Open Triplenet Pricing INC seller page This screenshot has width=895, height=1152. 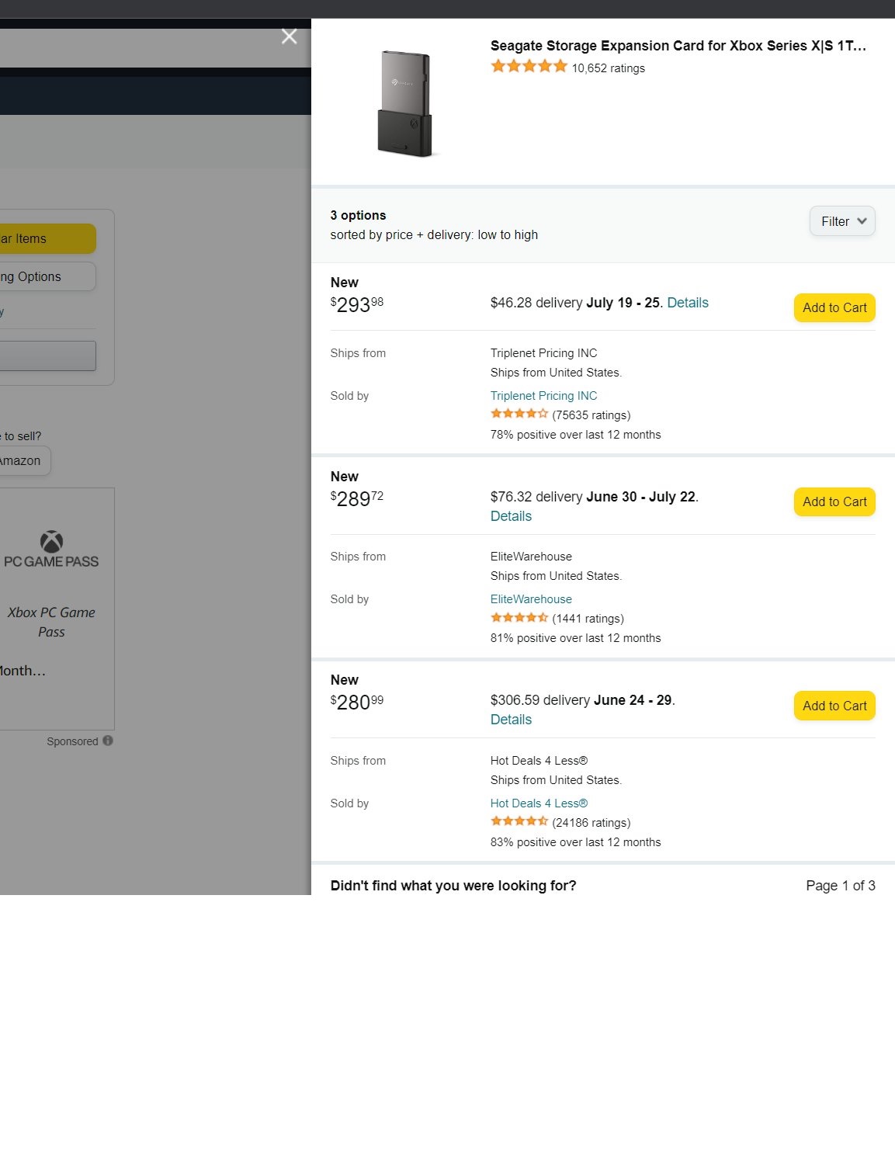[543, 396]
